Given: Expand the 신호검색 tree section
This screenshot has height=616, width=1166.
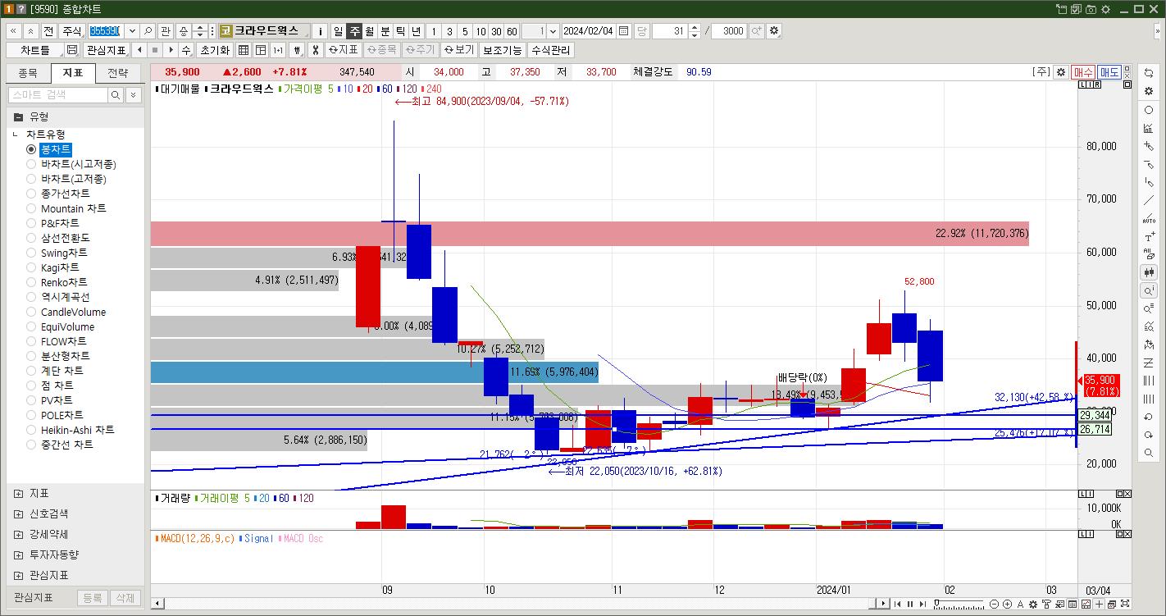Looking at the screenshot, I should coord(18,514).
